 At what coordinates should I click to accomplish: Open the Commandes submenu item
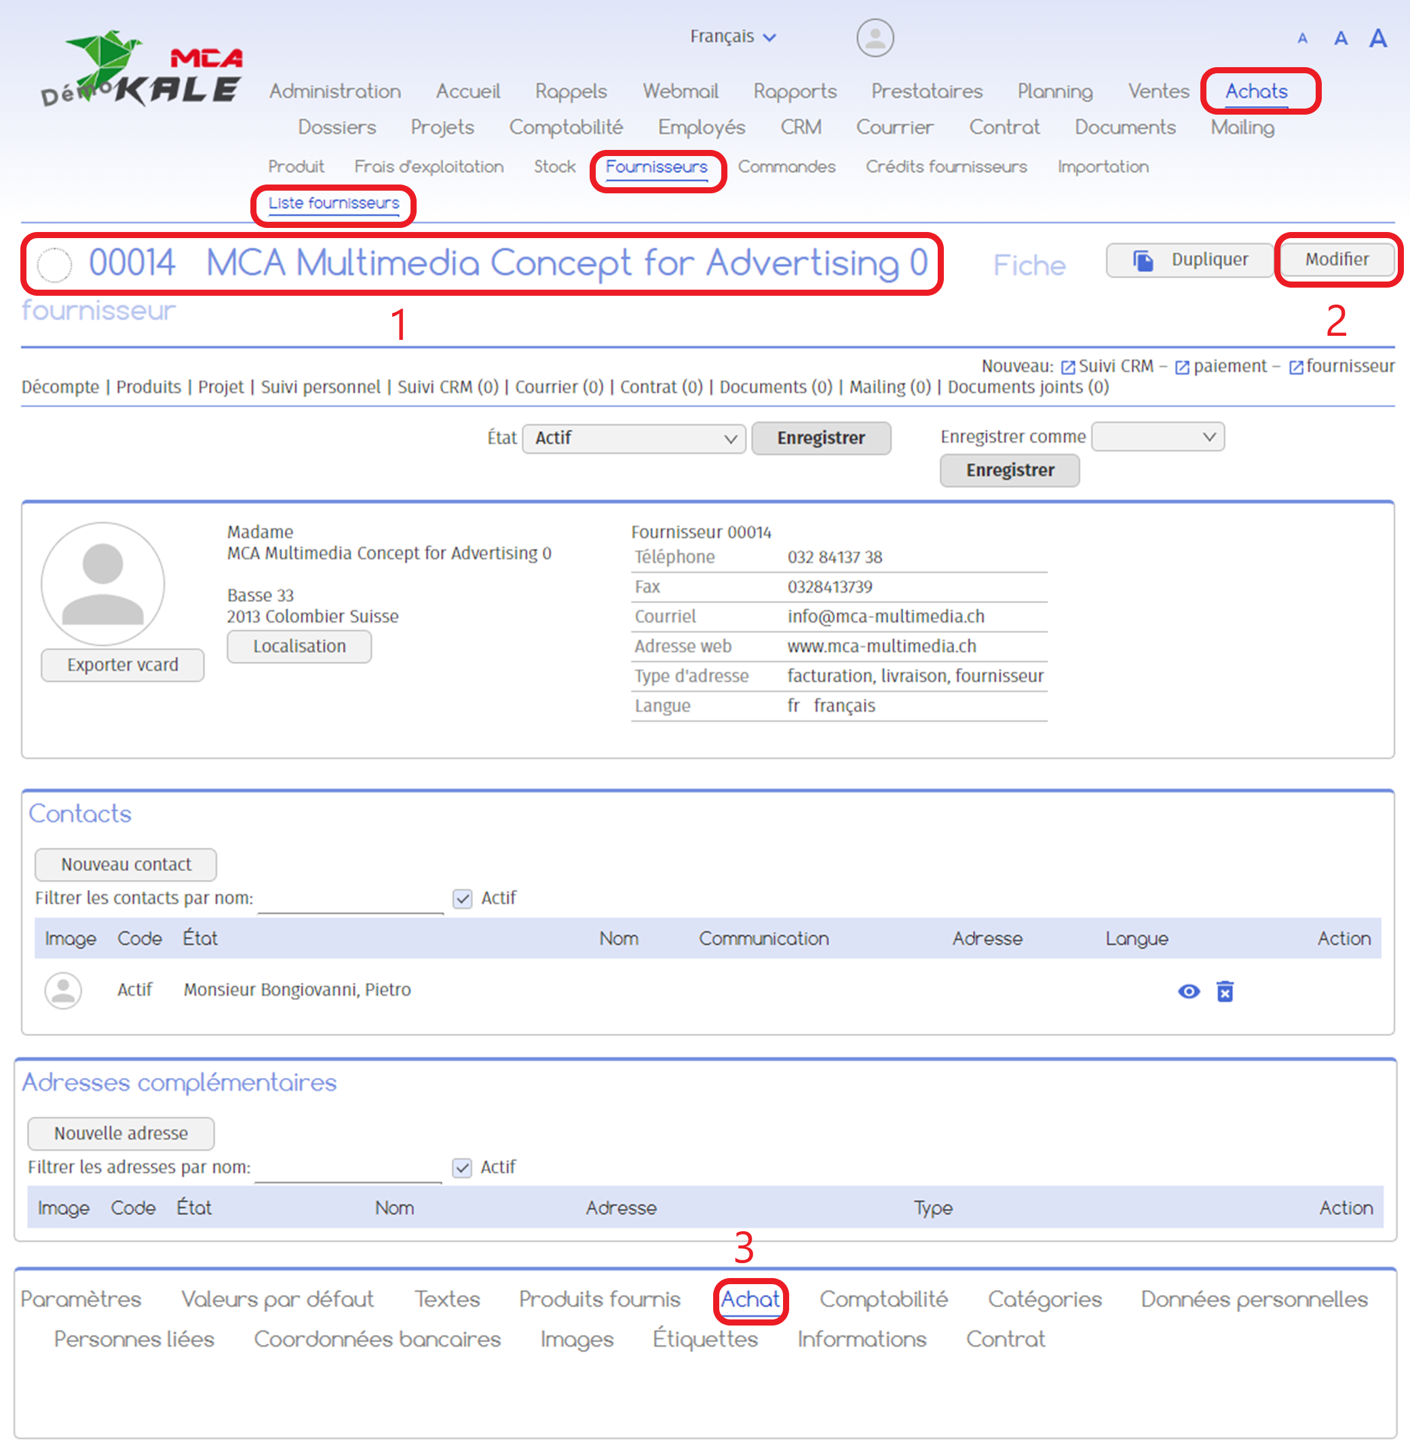point(786,167)
